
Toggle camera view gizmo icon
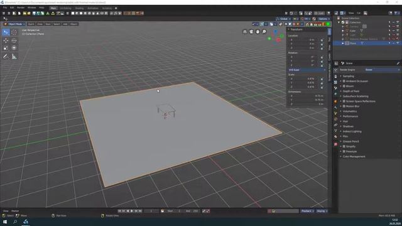(x=251, y=31)
